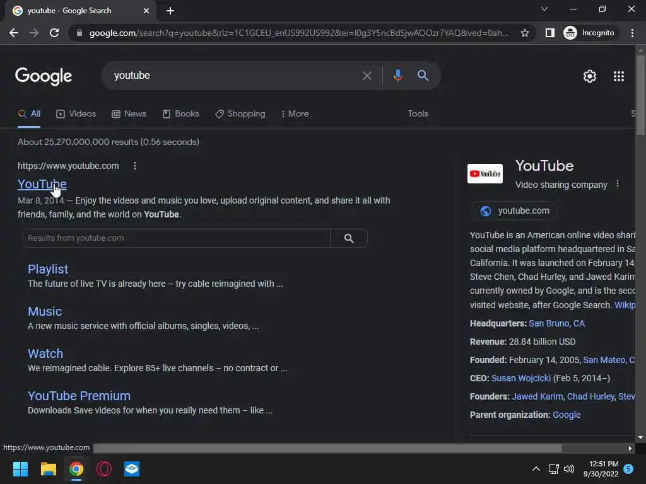Screen dimensions: 646x484
Task: Bookmark this page with the star icon
Action: click(524, 33)
